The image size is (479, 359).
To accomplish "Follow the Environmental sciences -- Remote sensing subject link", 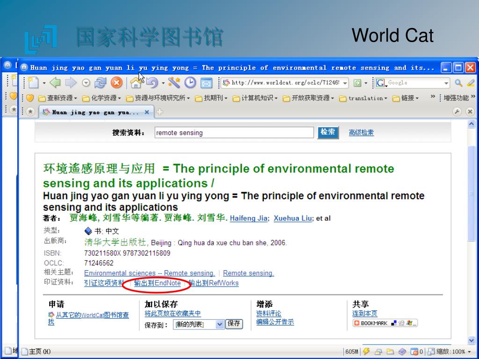I will click(149, 273).
